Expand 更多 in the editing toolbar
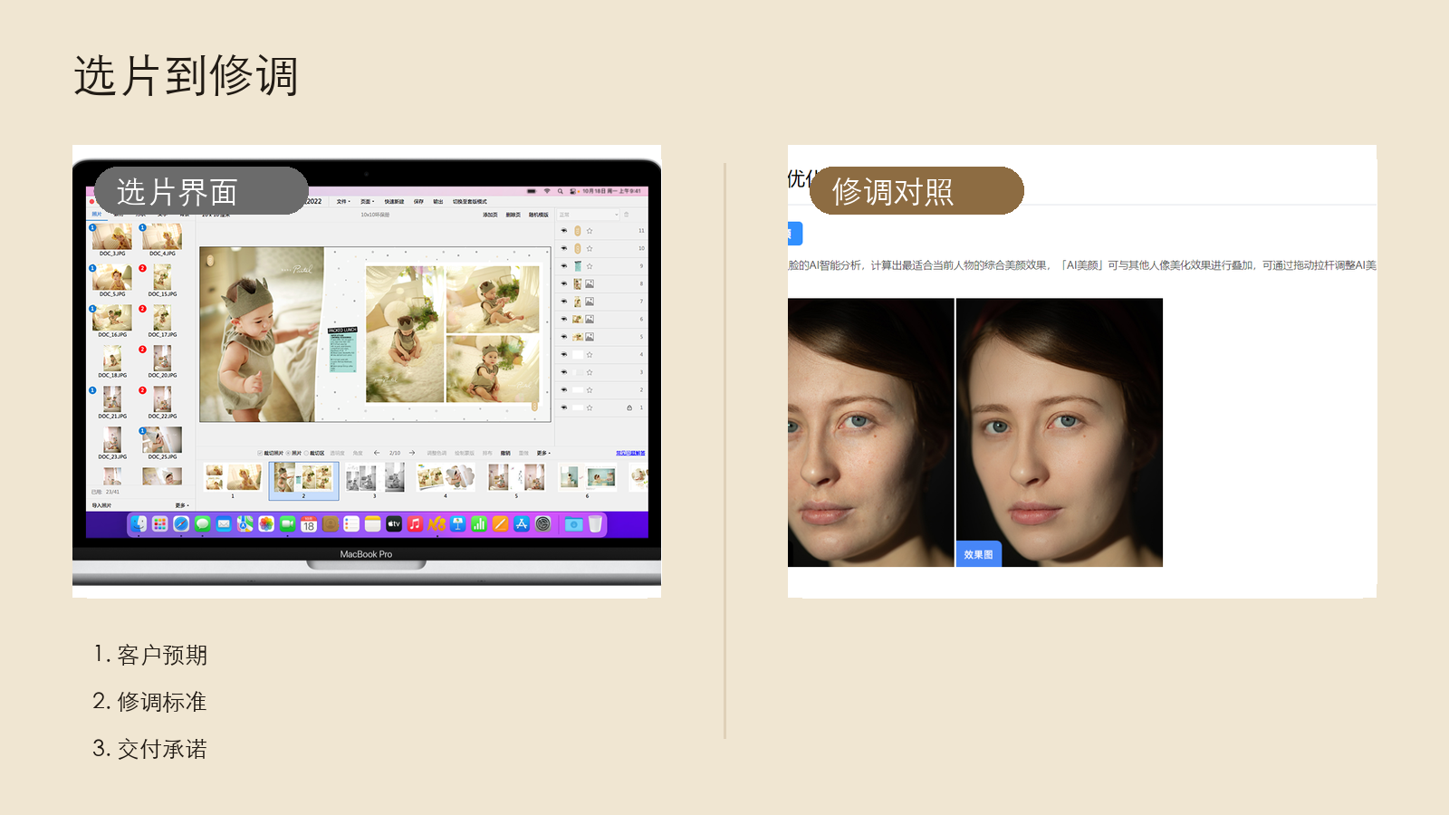The image size is (1449, 815). click(x=543, y=453)
